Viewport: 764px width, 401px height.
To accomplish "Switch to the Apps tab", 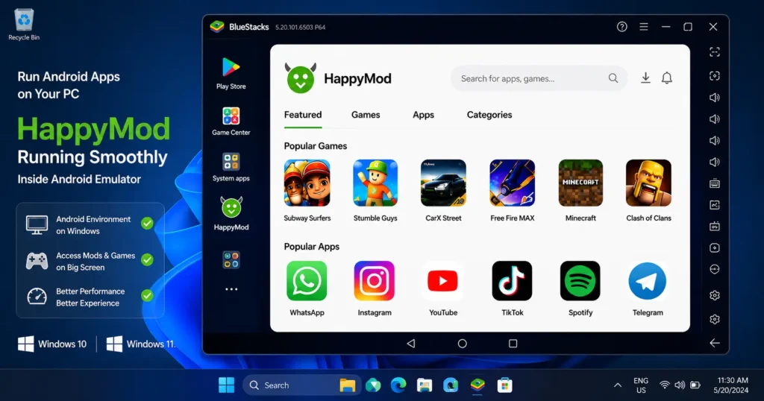I will click(x=423, y=116).
